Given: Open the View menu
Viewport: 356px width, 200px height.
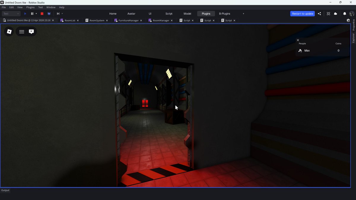Looking at the screenshot, I should [20, 7].
